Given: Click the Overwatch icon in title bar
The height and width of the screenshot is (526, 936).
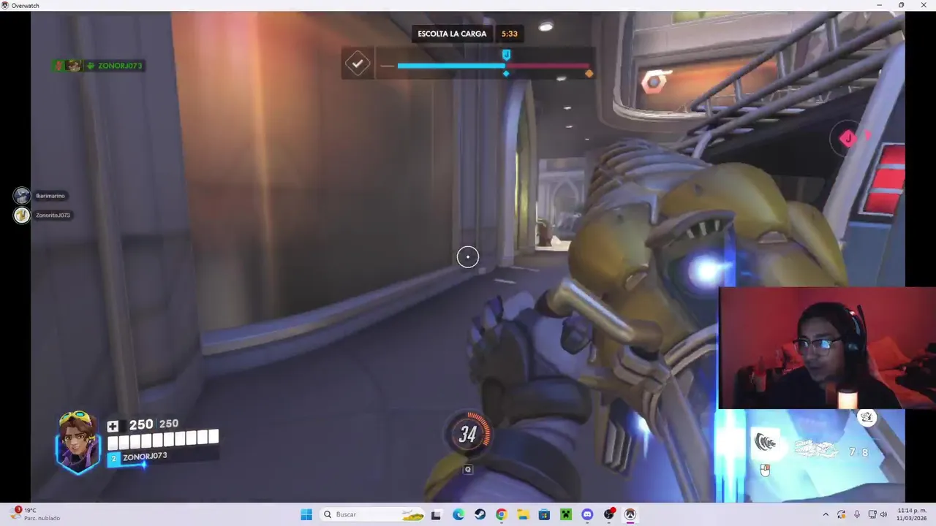Looking at the screenshot, I should (6, 5).
